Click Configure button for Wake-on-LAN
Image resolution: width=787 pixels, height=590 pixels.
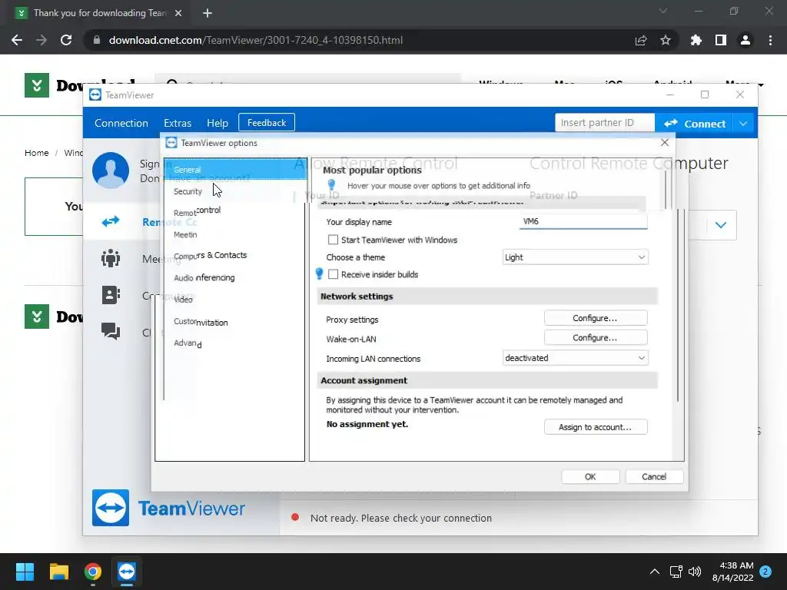click(x=596, y=338)
